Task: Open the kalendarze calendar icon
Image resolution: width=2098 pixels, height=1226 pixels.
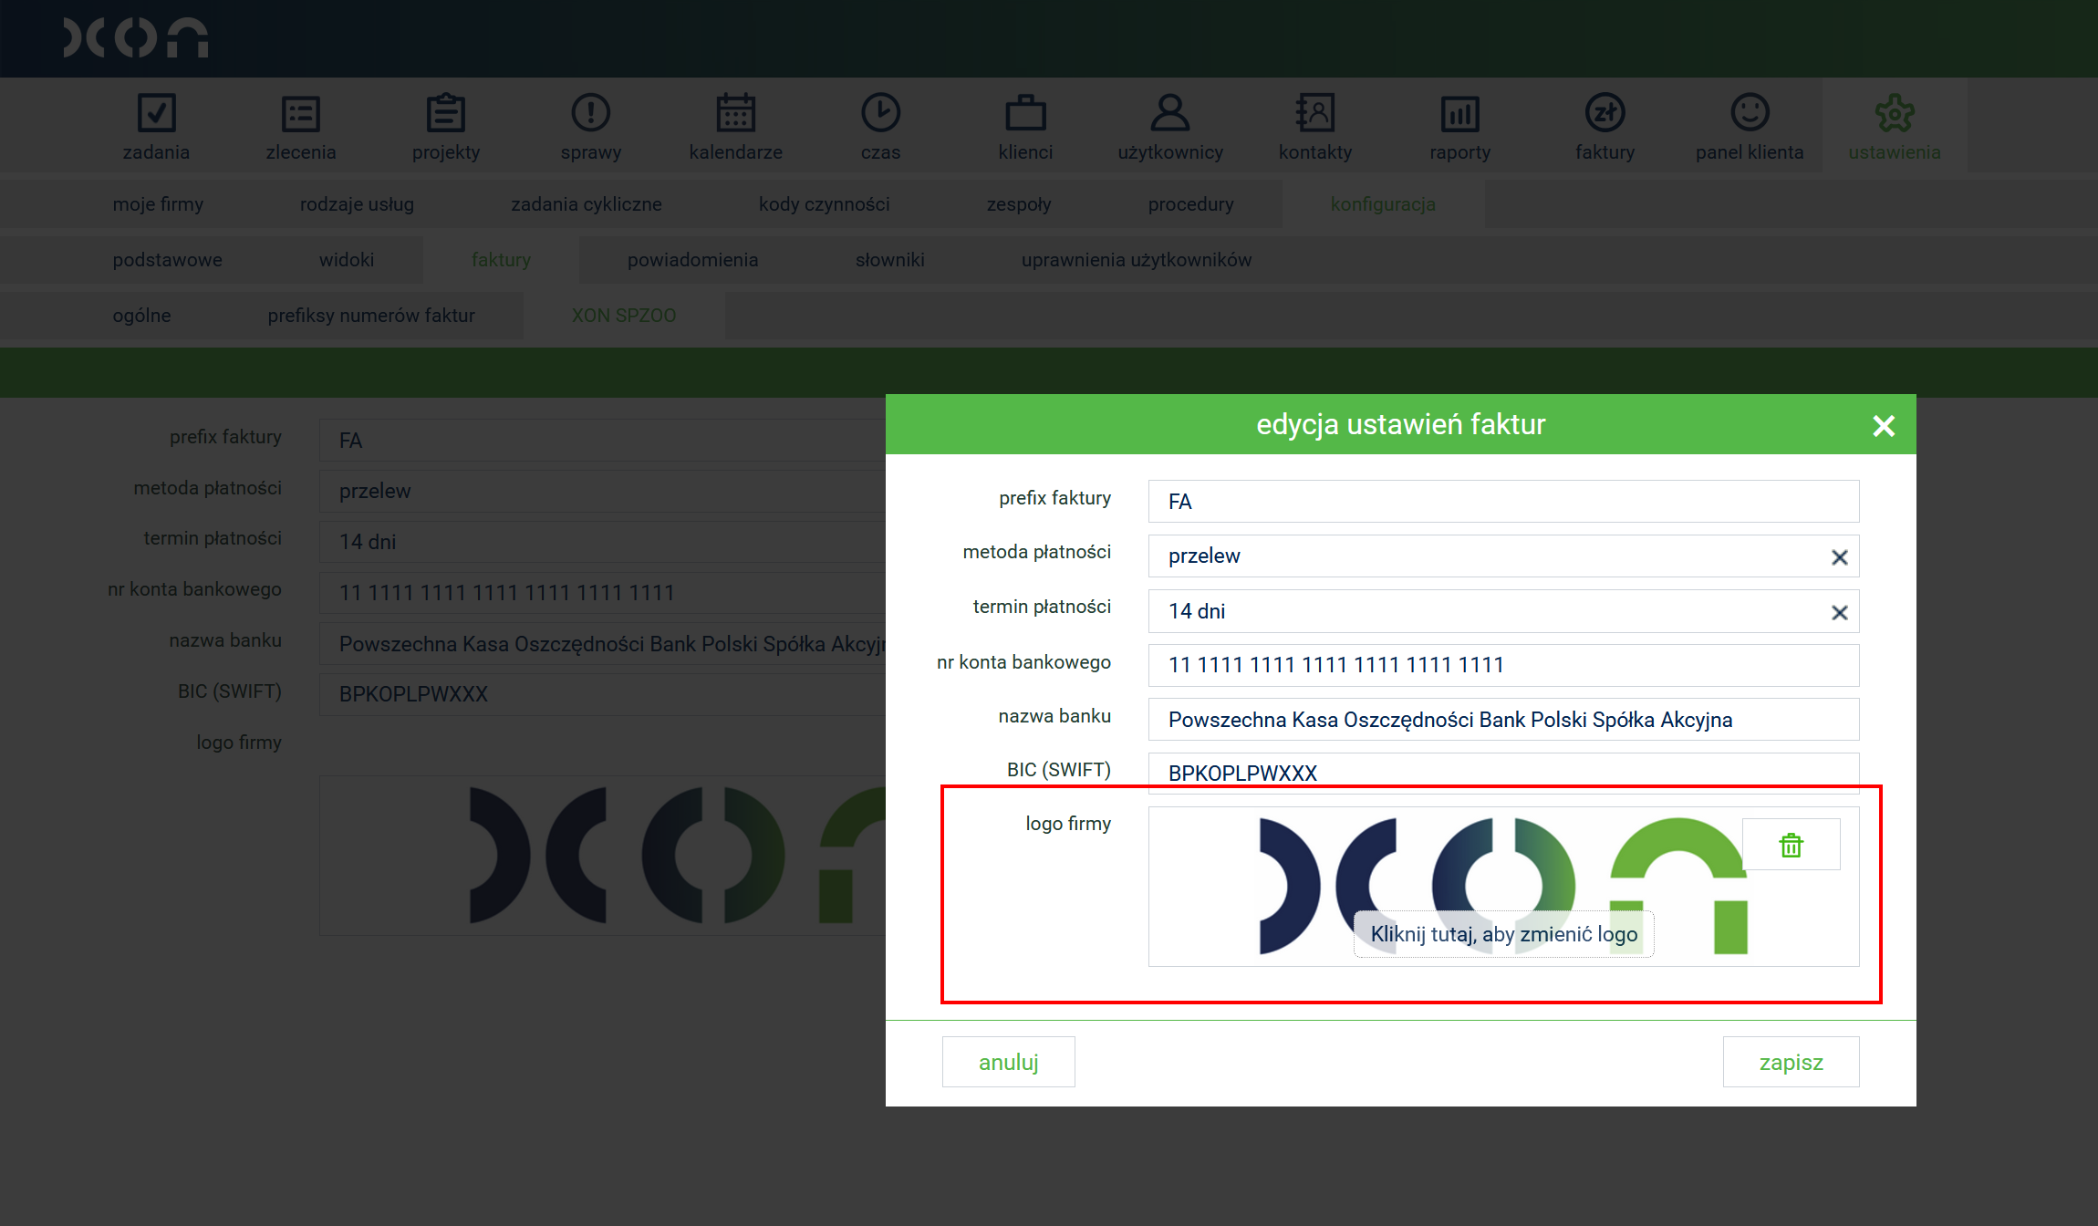Action: 735,114
